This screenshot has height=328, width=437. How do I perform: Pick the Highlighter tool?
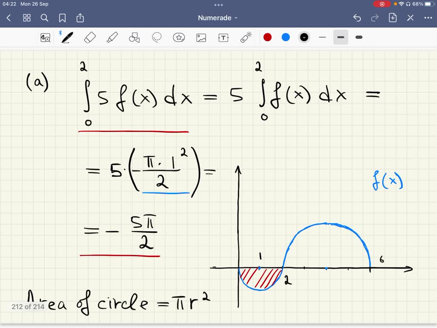point(112,37)
